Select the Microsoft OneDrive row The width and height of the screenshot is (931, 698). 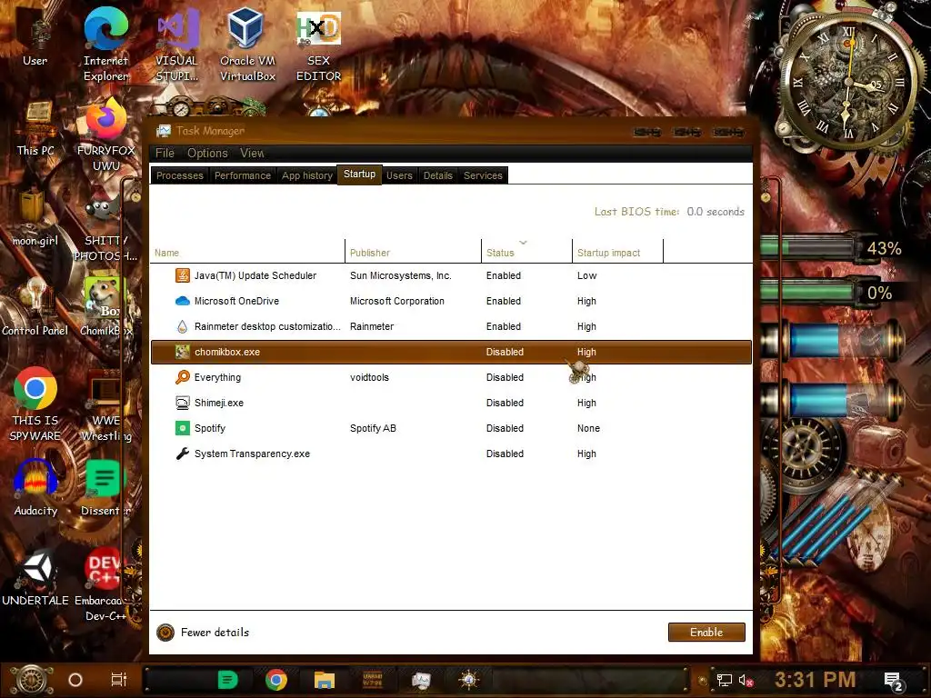tap(451, 301)
